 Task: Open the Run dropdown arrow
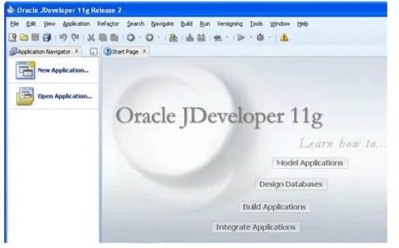coord(250,37)
